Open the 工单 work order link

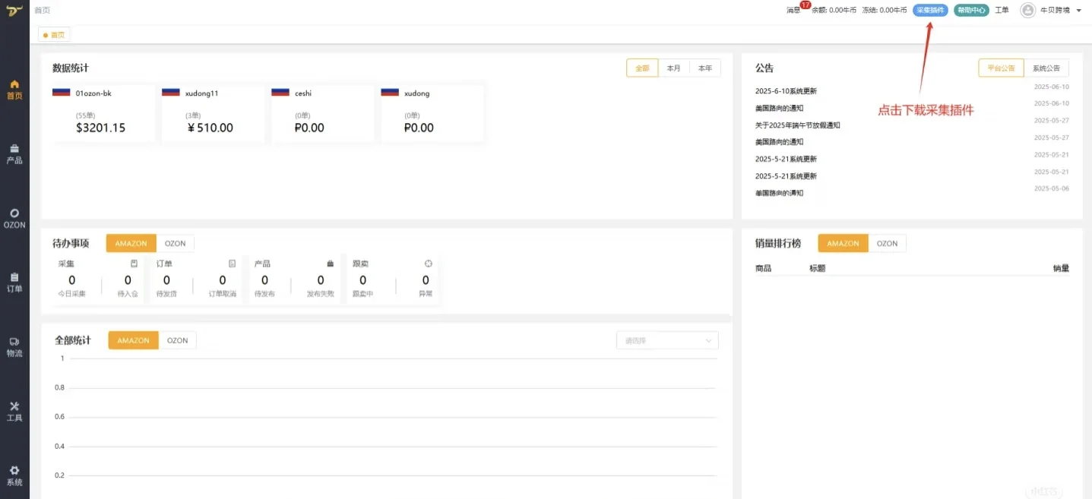[x=1002, y=10]
